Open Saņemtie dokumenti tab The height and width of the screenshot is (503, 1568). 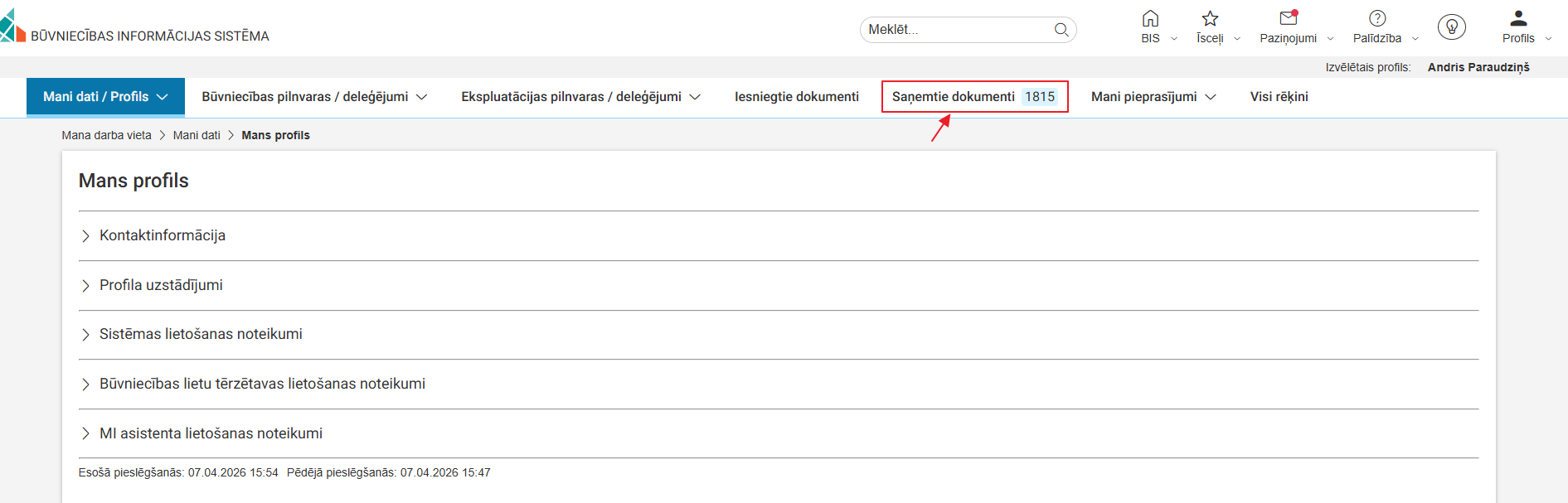(x=973, y=97)
